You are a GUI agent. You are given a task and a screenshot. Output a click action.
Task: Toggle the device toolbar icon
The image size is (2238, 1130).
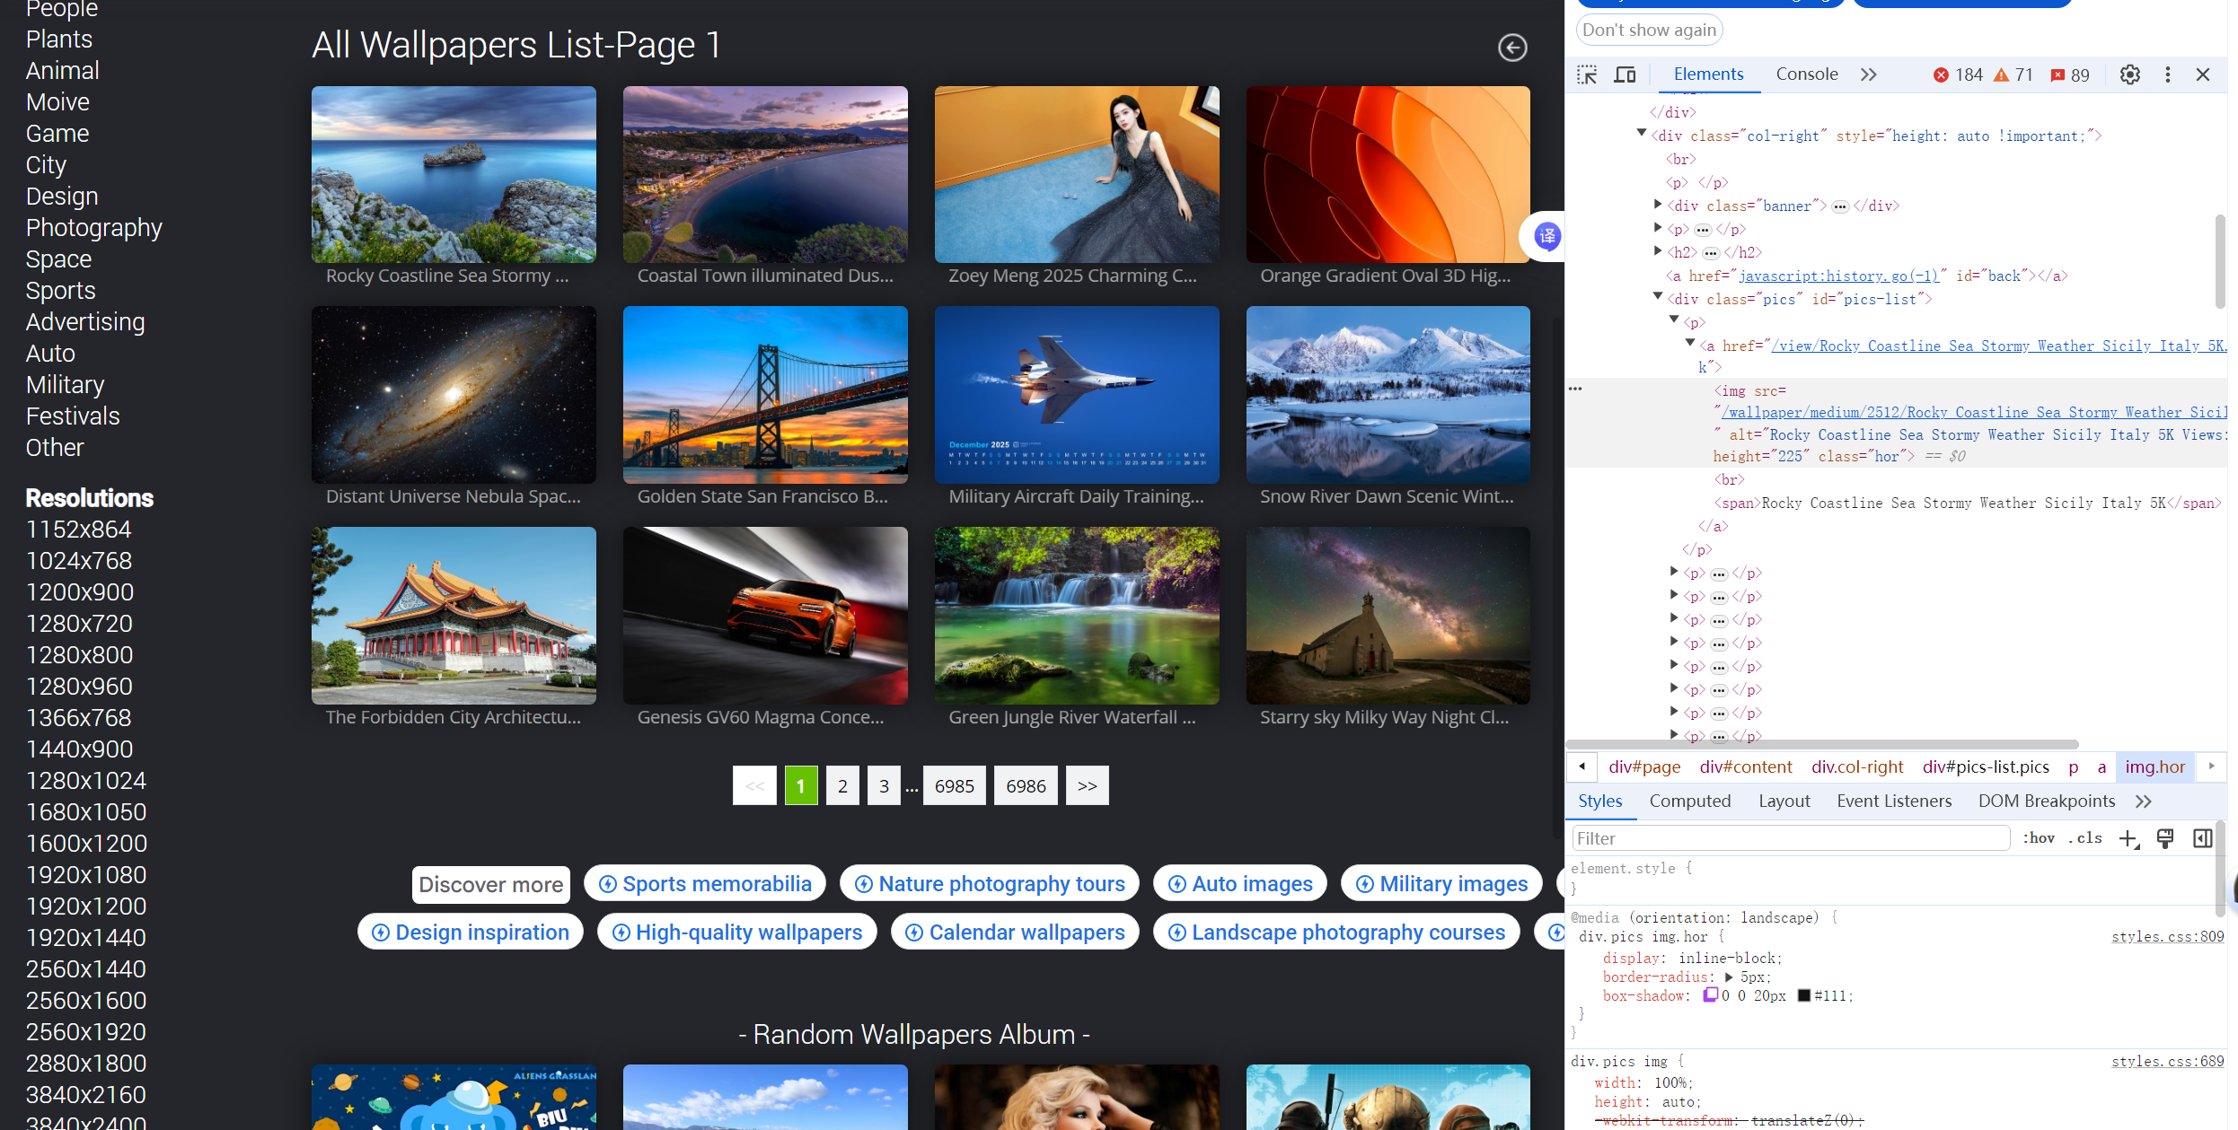1625,74
